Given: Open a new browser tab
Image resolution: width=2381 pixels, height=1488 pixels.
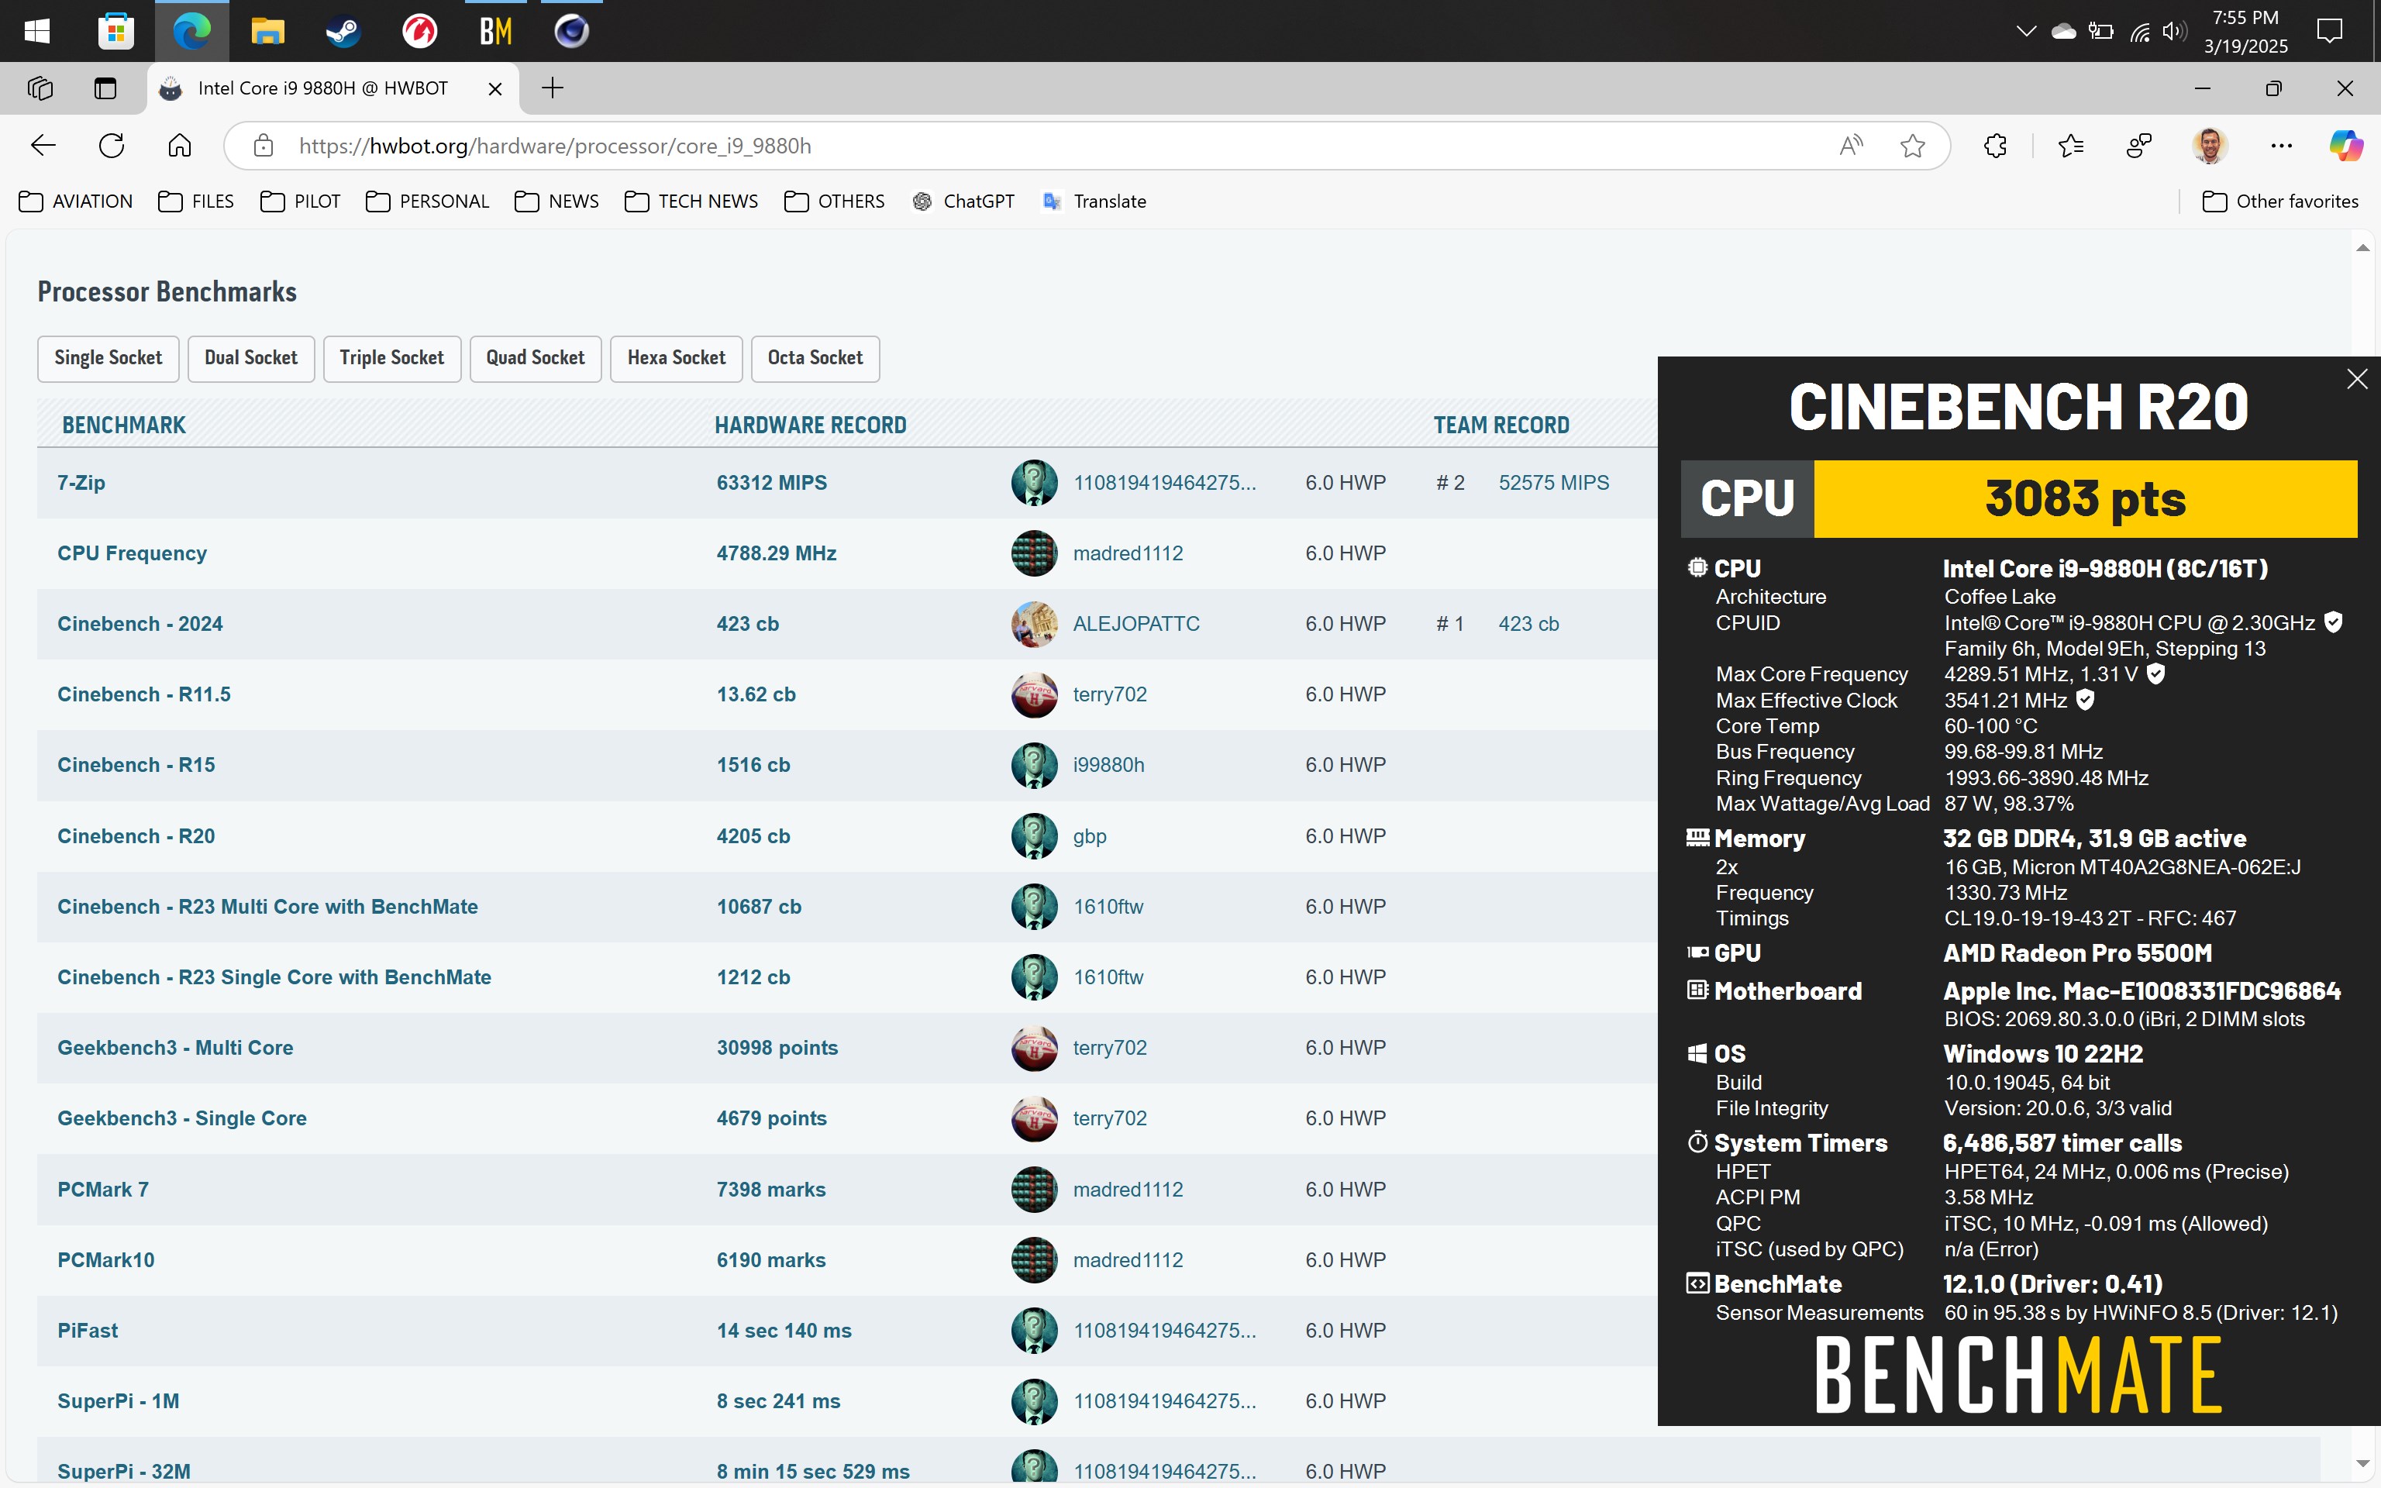Looking at the screenshot, I should 553,88.
